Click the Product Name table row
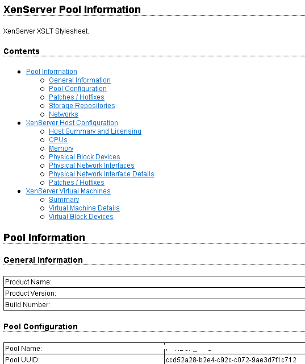305x364 pixels. (154, 282)
